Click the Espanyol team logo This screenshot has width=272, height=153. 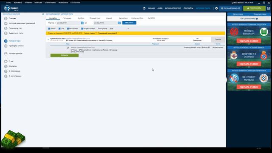coord(264,55)
